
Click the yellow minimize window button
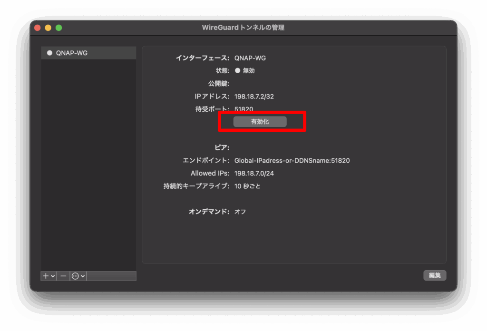coord(48,28)
